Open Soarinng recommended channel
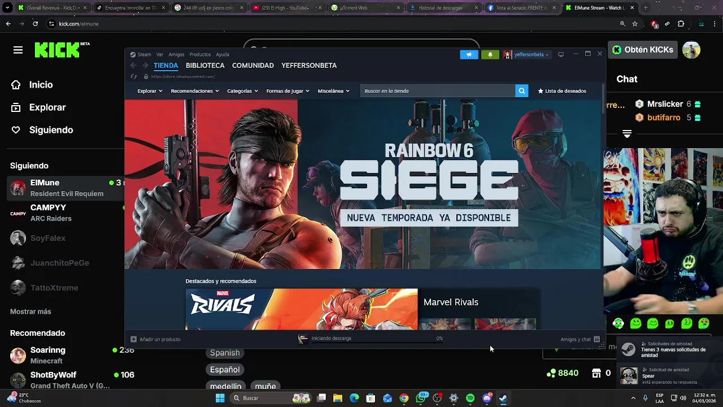723x407 pixels. pos(66,355)
